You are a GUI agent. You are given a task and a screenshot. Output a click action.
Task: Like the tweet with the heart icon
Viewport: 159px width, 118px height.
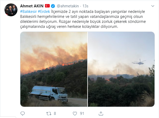[75, 114]
